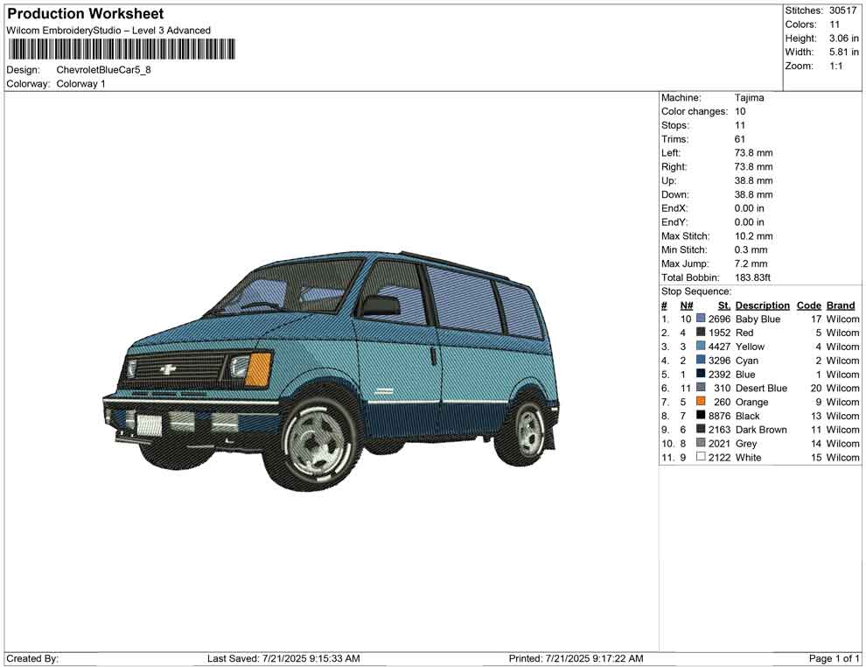Screen dimensions: 866x667
Task: Click the Brand column header
Action: [x=841, y=305]
